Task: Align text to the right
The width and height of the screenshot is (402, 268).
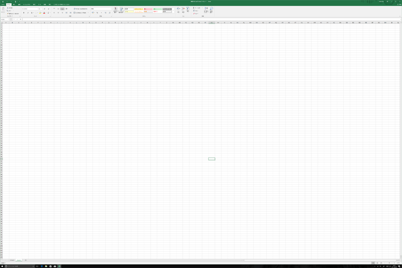Action: [x=62, y=13]
